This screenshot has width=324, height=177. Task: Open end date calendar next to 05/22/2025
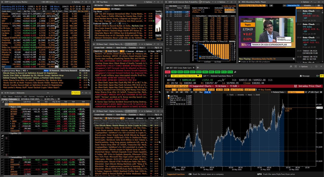coord(206,90)
